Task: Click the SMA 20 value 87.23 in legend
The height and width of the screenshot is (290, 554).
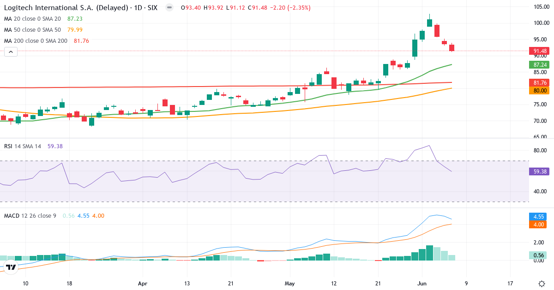Action: (75, 19)
